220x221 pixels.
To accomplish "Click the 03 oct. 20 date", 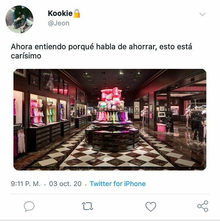I will [x=65, y=184].
